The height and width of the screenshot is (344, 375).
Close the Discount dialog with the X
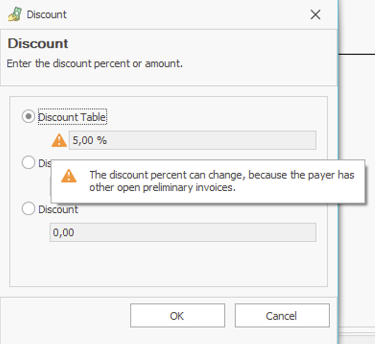click(315, 15)
